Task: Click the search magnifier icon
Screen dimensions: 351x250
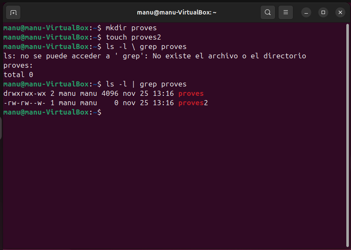Action: (x=267, y=12)
